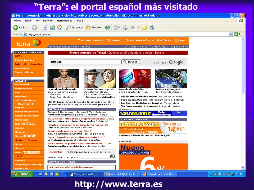The width and height of the screenshot is (254, 190).
Task: Click the Bote Euromillones ad banner
Action: (x=153, y=113)
